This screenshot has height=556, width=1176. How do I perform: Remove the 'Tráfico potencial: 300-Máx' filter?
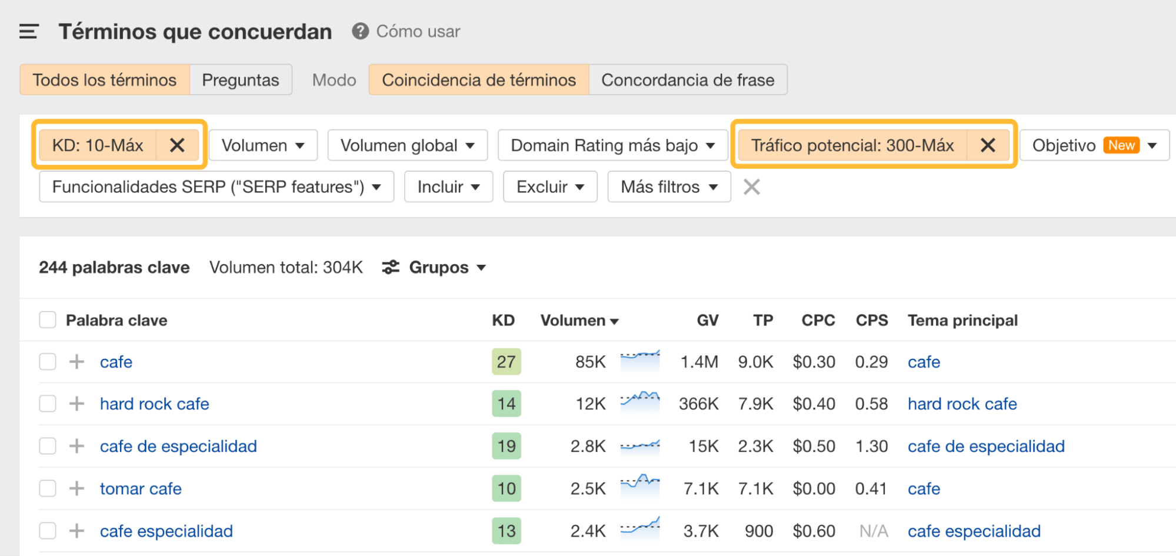coord(988,145)
